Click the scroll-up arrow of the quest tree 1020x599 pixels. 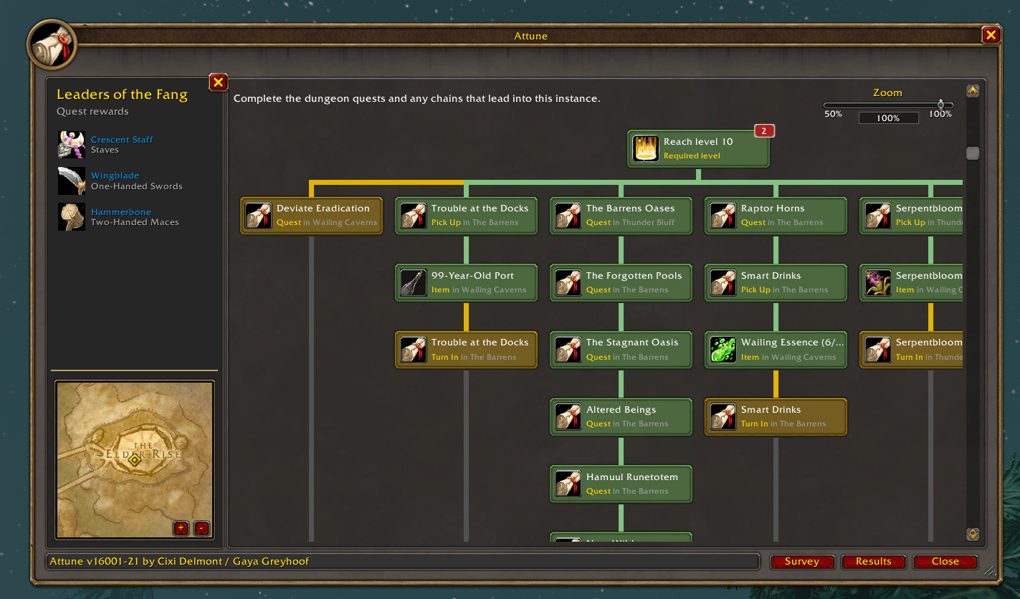click(973, 91)
